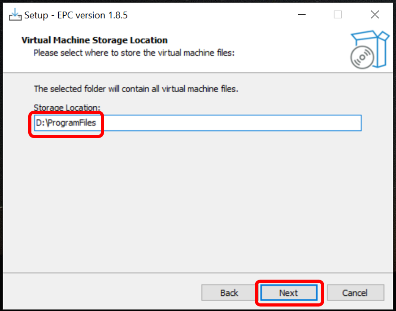Click blank gray area below the Storage Location field
The height and width of the screenshot is (311, 396).
tap(197, 197)
